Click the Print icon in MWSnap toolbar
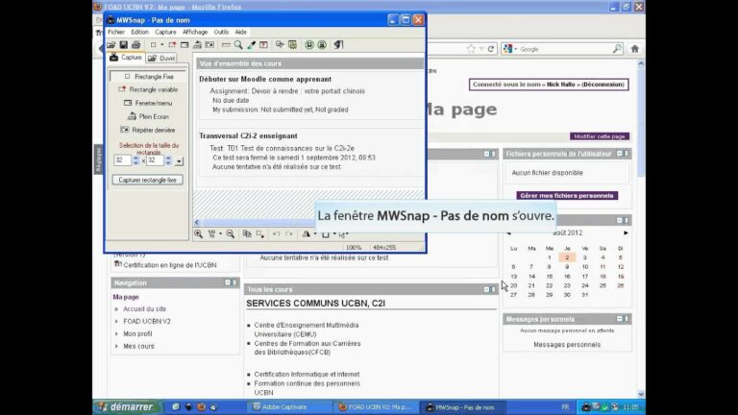This screenshot has width=738, height=415. 136,45
